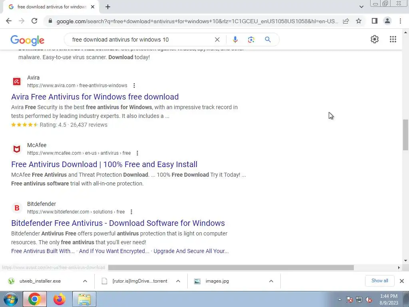
Task: Close the downloads bar
Action: pos(402,281)
